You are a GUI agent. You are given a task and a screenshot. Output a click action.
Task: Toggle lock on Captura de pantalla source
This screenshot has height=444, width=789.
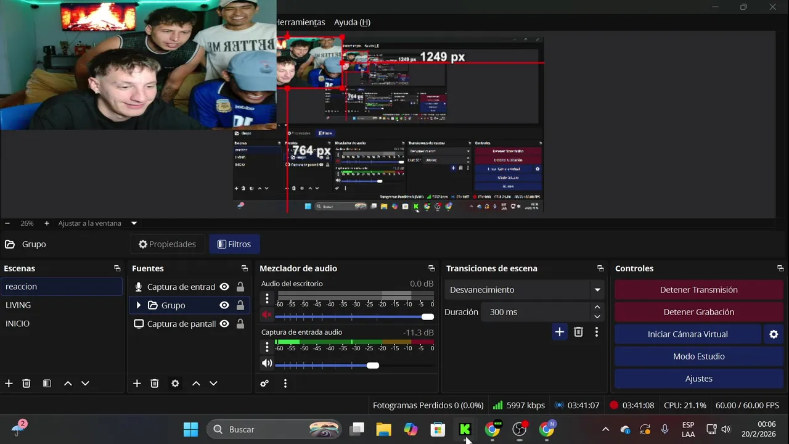click(240, 324)
